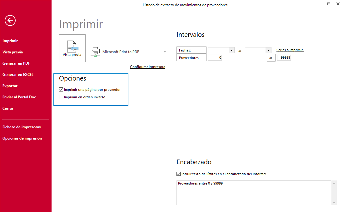Open Opciones de impresión

click(22, 138)
